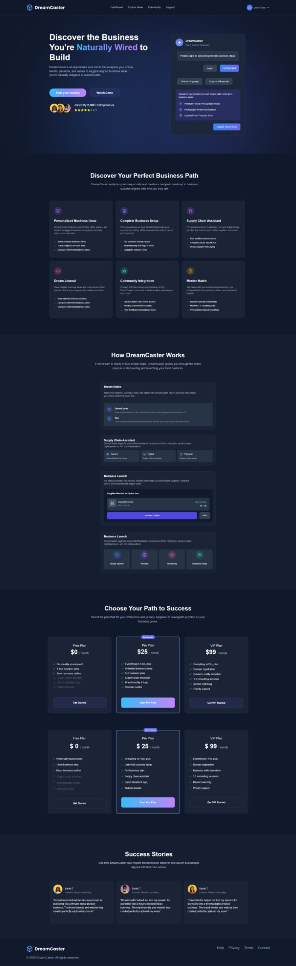Click the Terms footer link
The width and height of the screenshot is (296, 966).
[249, 948]
